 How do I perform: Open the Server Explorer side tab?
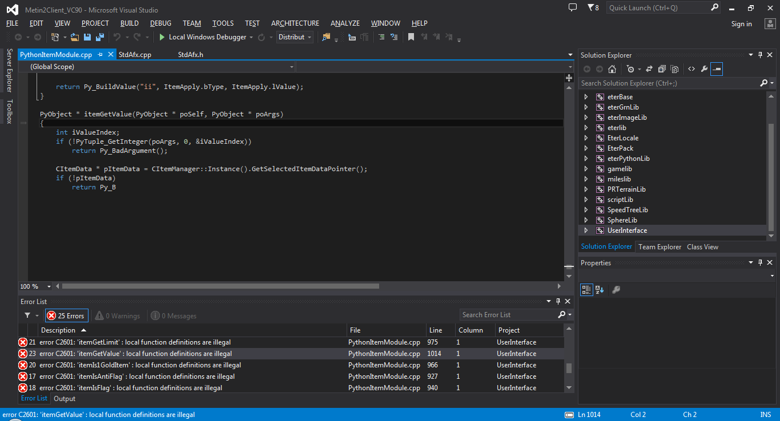coord(9,70)
